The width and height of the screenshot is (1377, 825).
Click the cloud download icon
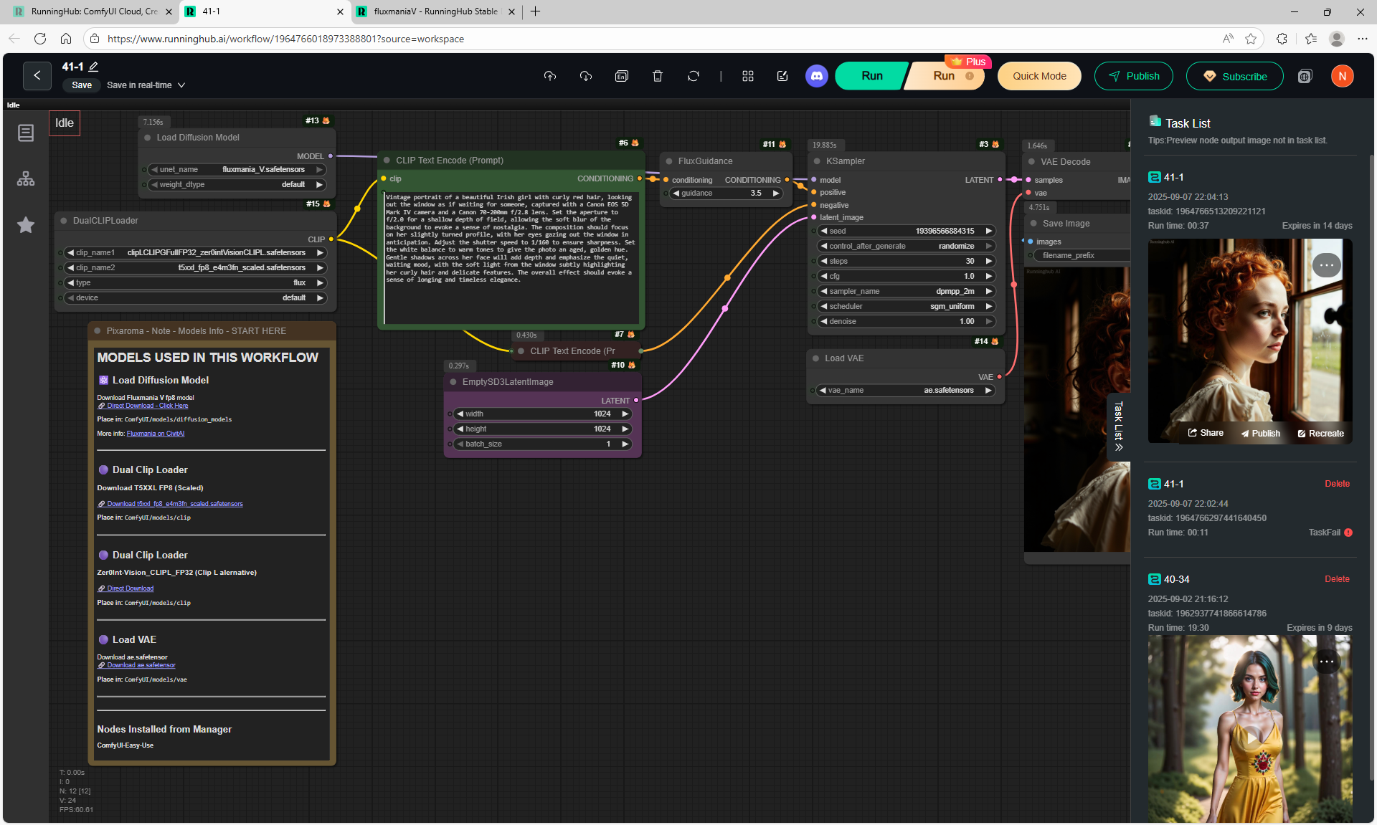[586, 76]
